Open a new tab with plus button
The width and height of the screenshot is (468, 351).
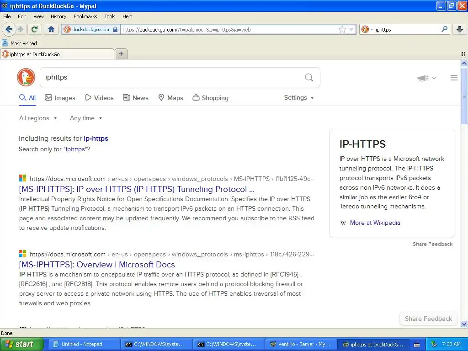coord(121,54)
